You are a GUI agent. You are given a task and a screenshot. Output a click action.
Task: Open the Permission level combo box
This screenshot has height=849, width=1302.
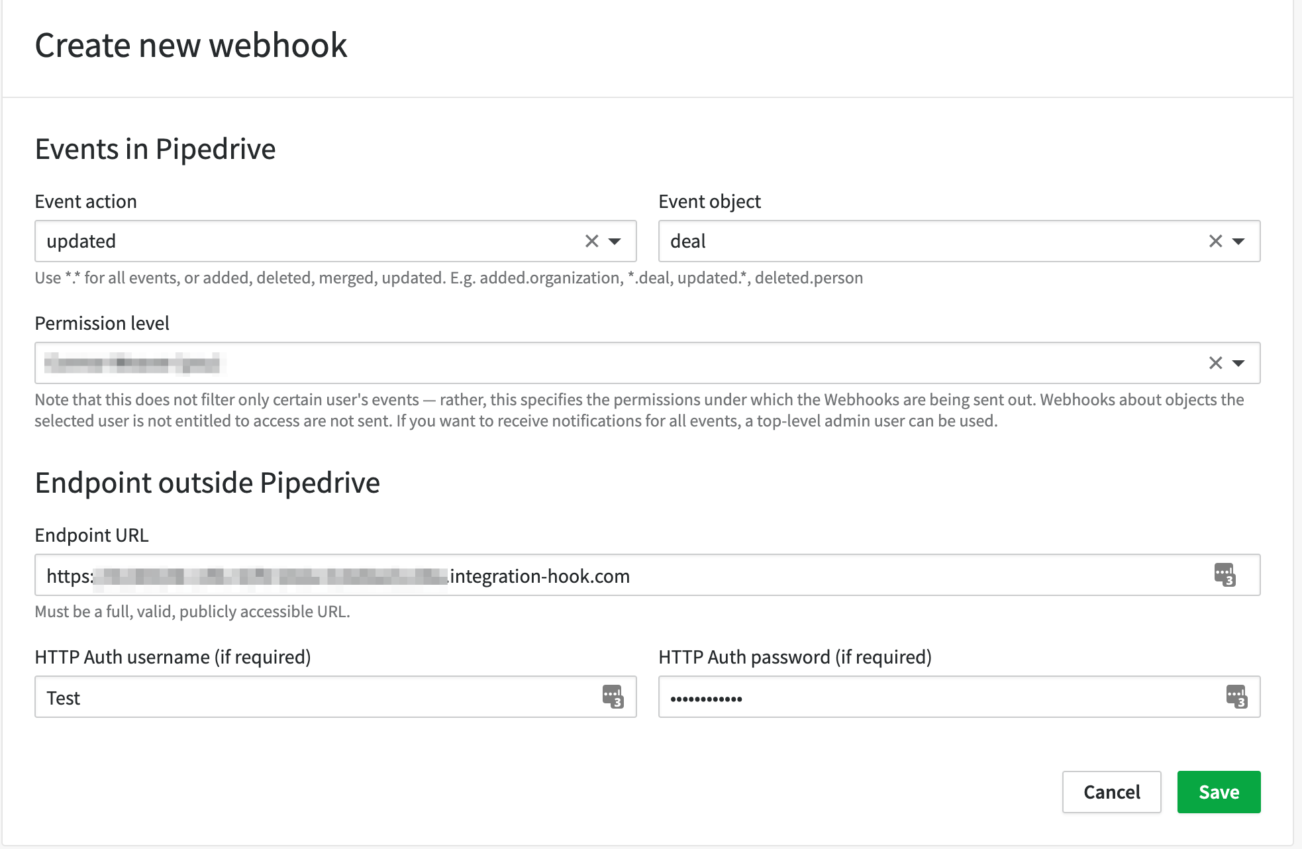pyautogui.click(x=647, y=363)
